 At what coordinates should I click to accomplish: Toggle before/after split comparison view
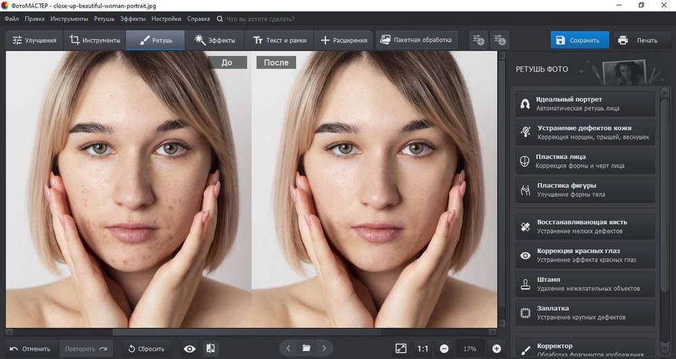pos(210,349)
